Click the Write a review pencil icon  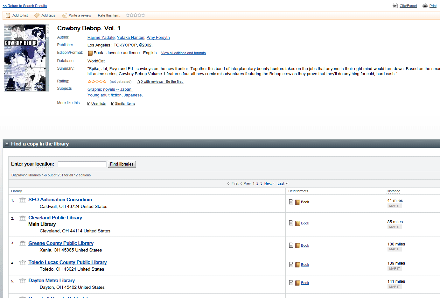coord(65,15)
